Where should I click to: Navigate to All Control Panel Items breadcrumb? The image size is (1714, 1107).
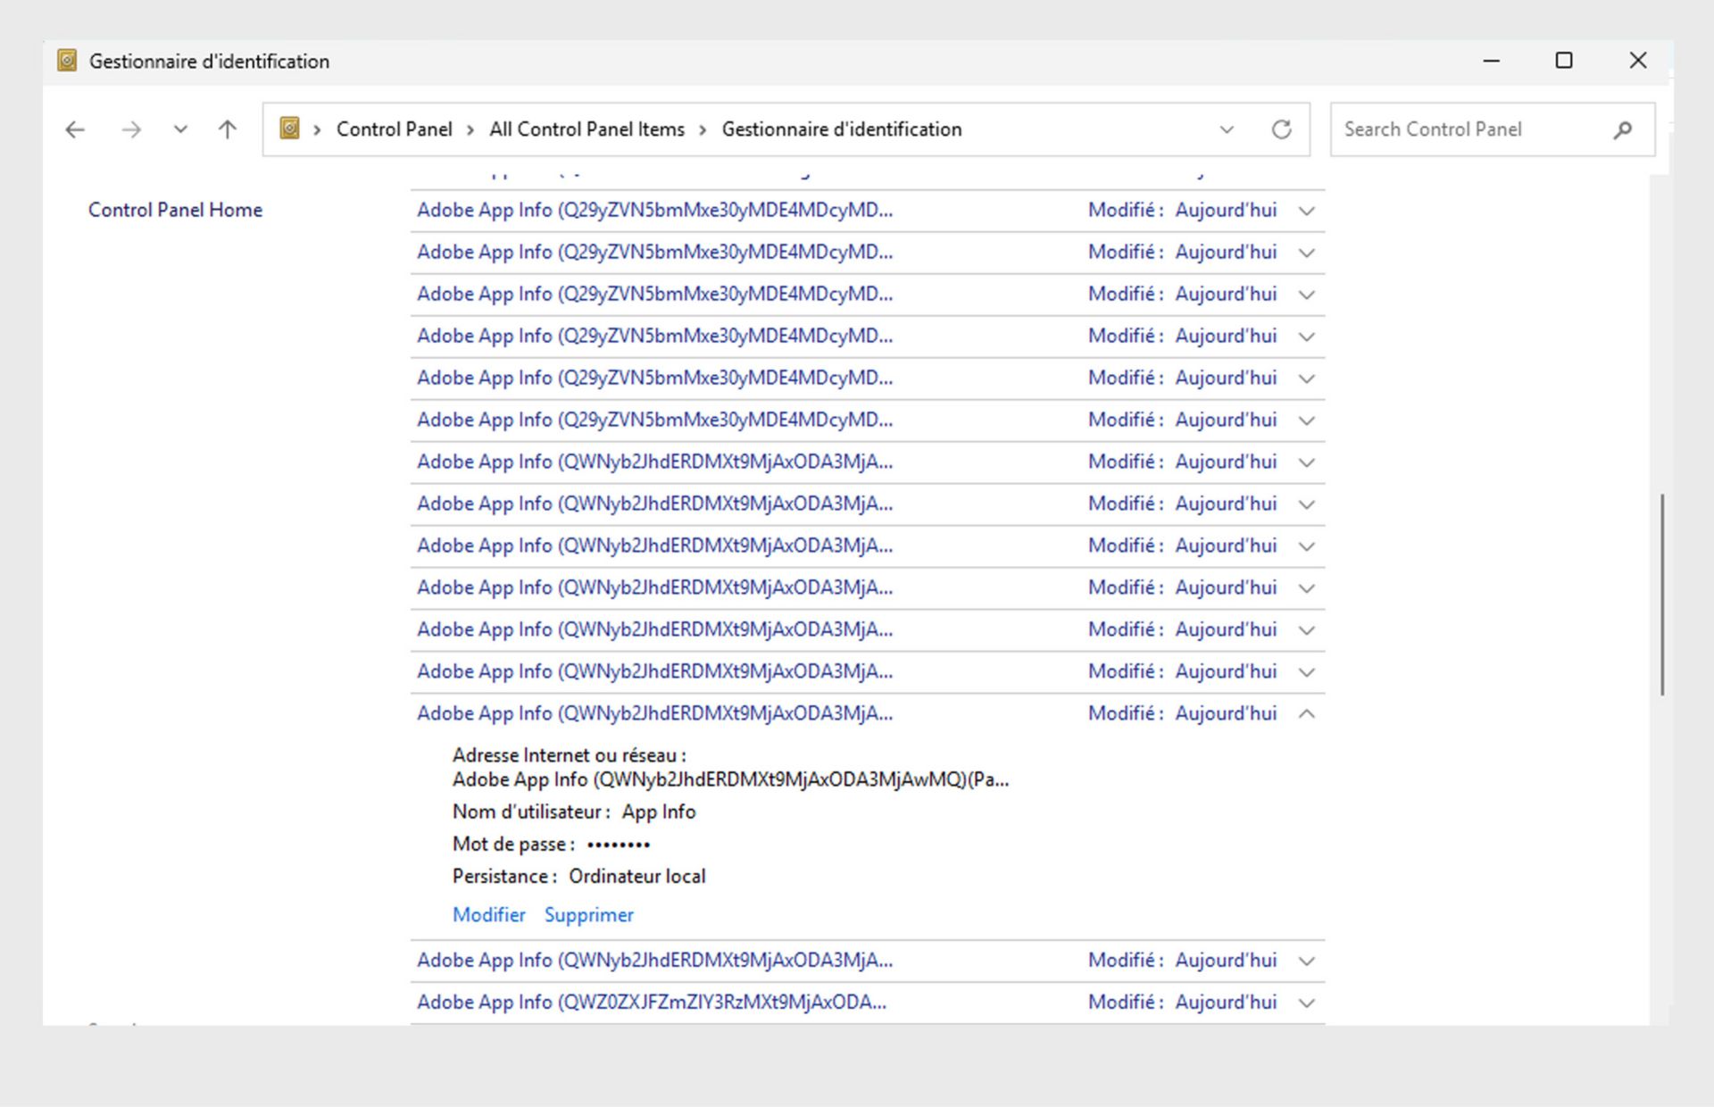(587, 129)
